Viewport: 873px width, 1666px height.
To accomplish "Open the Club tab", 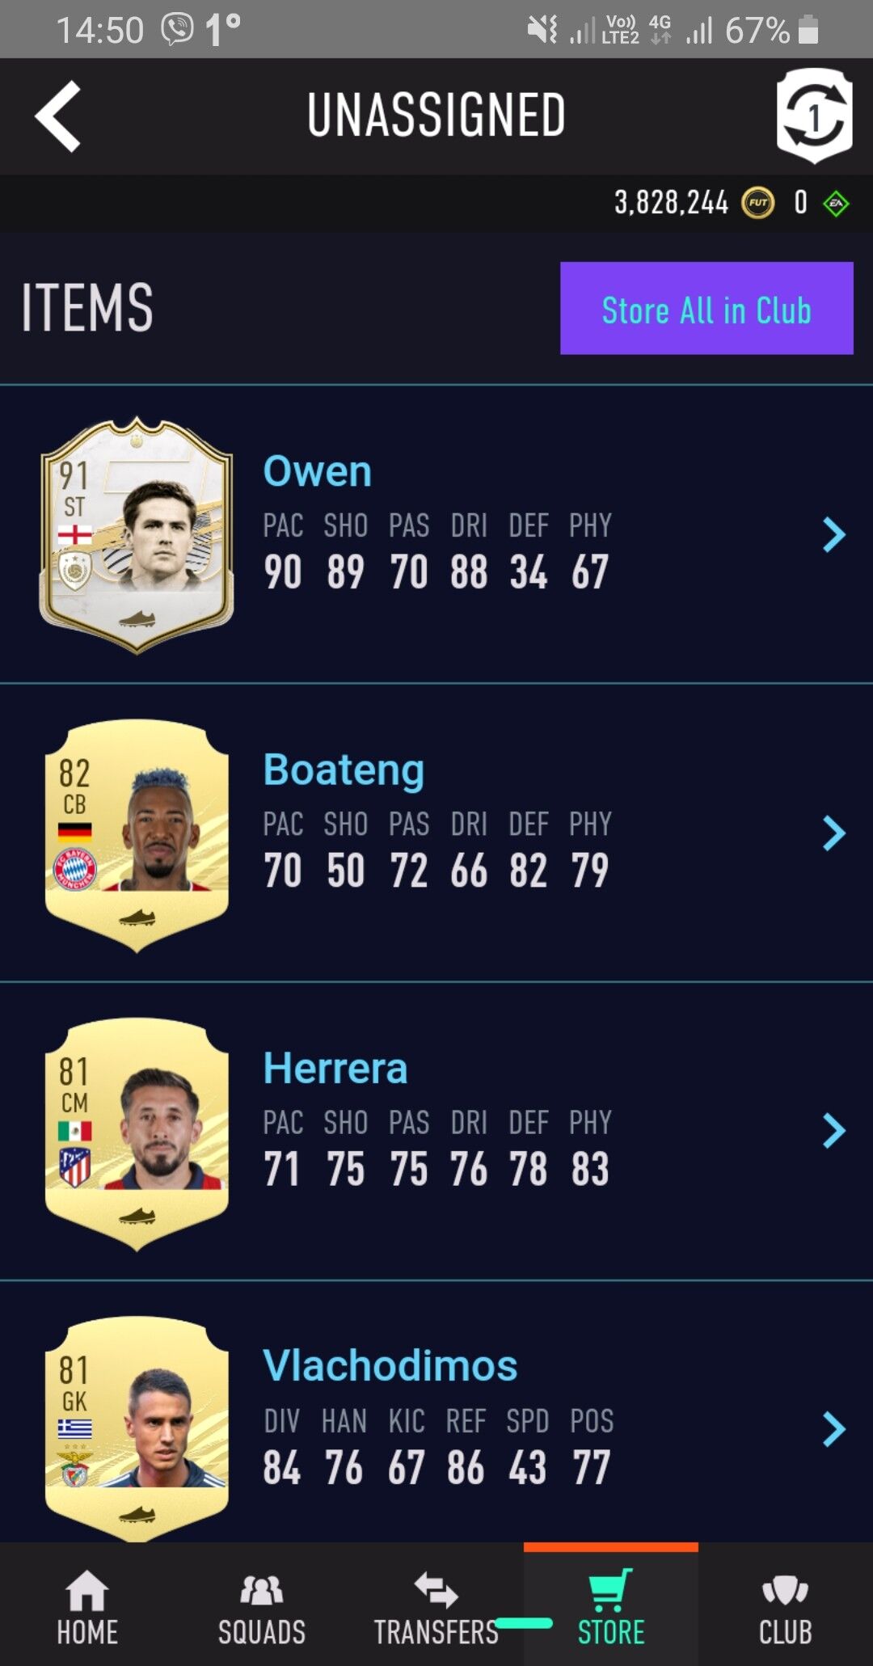I will click(786, 1607).
